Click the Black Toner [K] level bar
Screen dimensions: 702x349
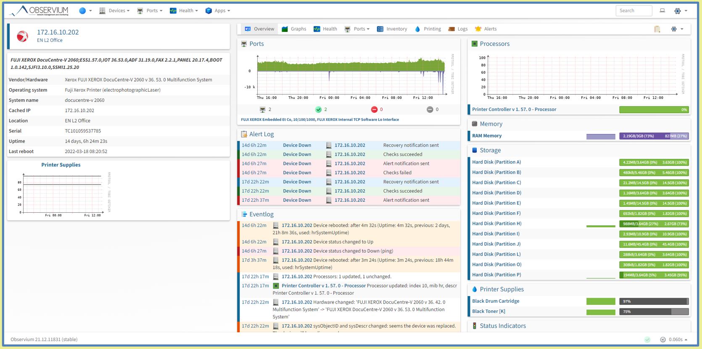654,312
